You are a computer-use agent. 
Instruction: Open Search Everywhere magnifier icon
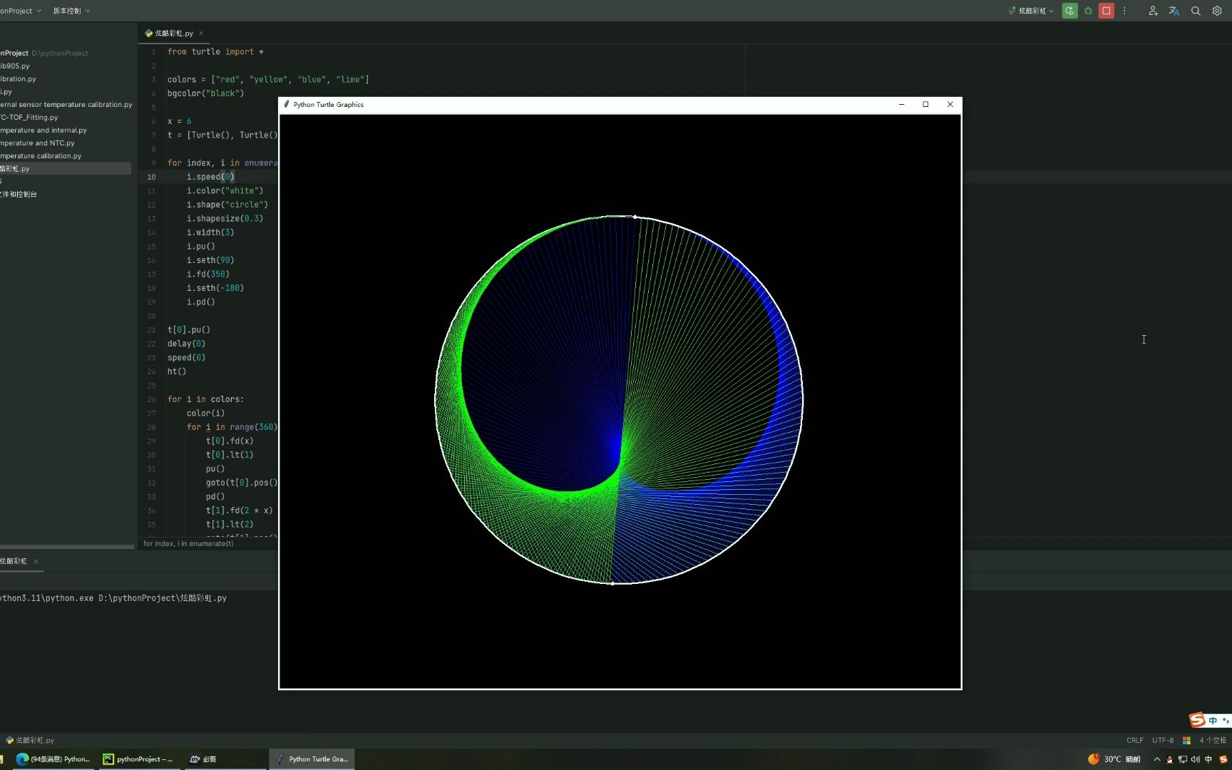click(1196, 11)
